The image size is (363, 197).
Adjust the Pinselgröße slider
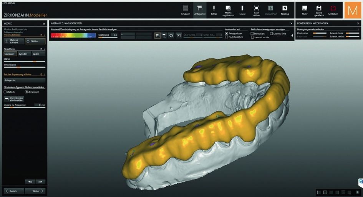[25, 67]
